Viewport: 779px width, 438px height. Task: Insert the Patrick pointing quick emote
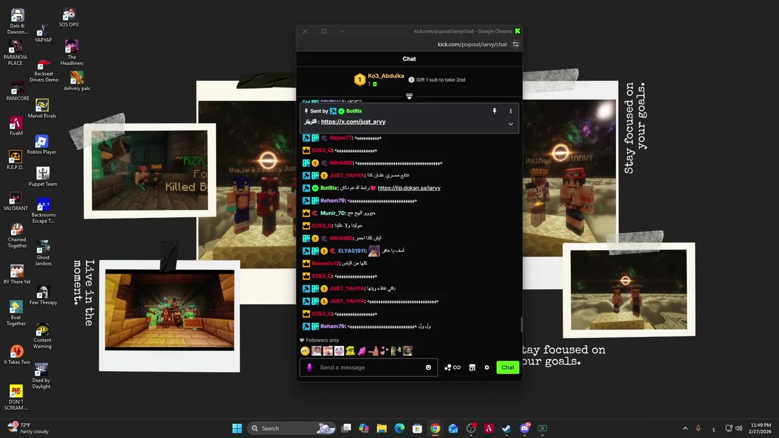(373, 351)
